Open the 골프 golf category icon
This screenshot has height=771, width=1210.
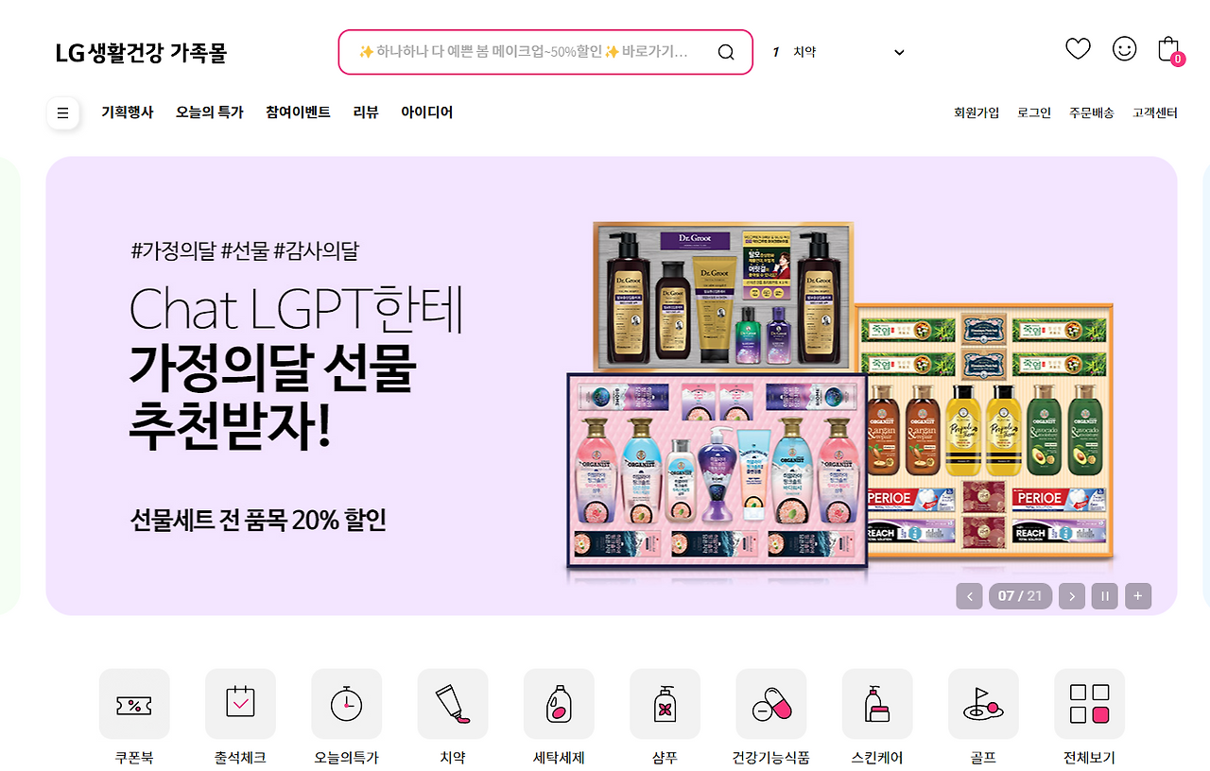[x=983, y=704]
